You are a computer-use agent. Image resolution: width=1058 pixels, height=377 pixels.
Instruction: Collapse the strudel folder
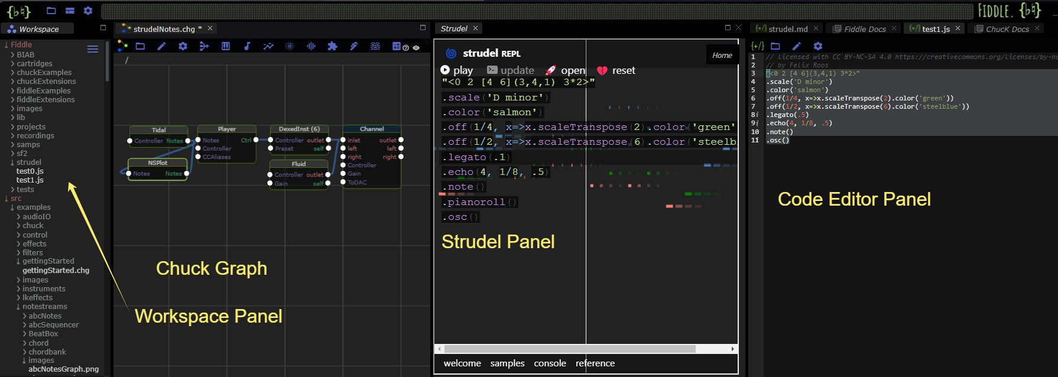13,162
